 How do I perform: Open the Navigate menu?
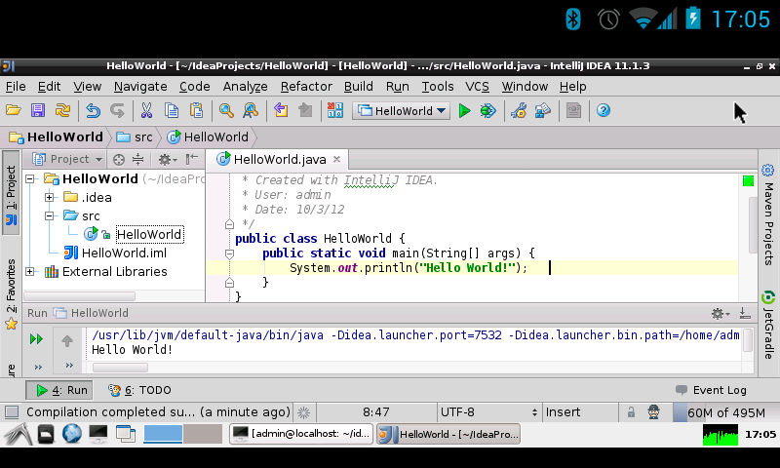(x=140, y=87)
